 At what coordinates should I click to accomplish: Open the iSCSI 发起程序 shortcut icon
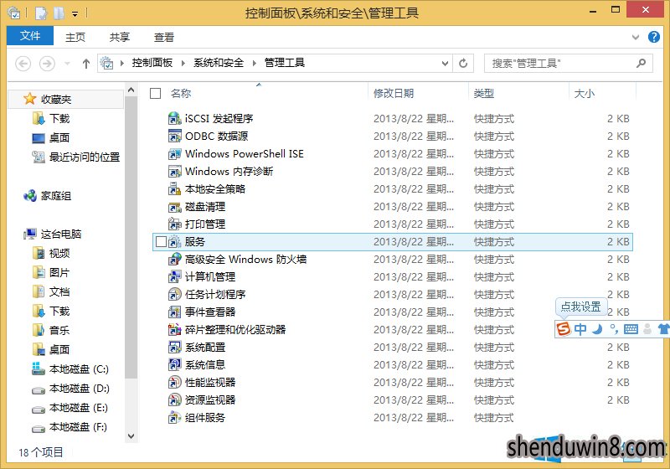click(x=174, y=118)
